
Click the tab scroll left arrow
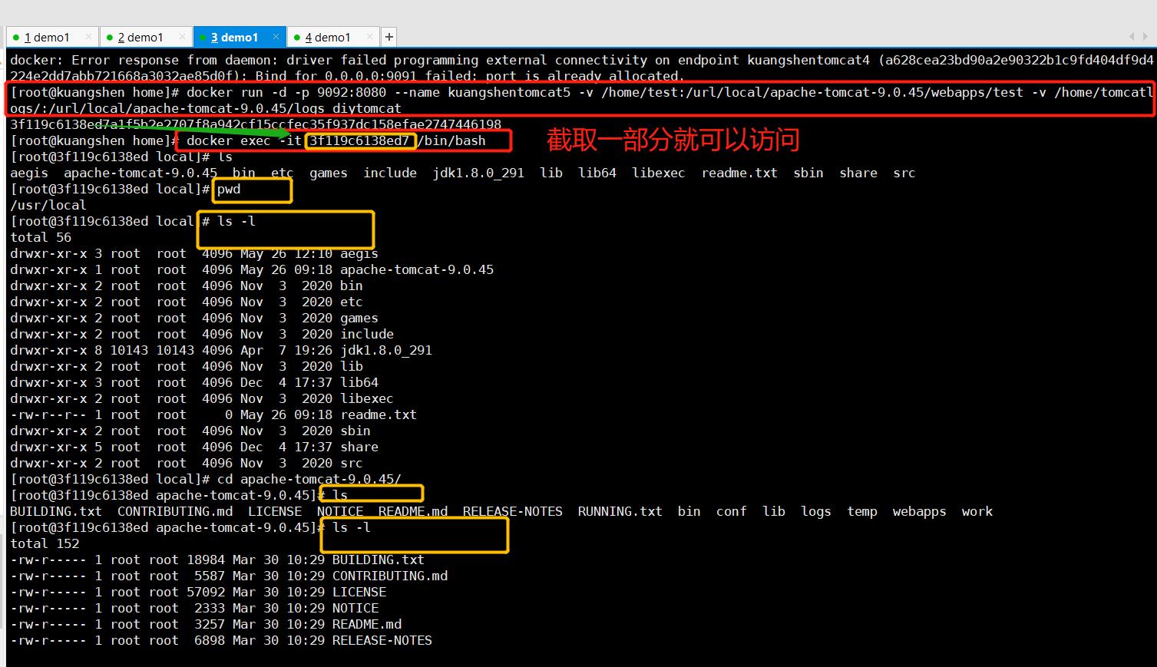[1131, 37]
